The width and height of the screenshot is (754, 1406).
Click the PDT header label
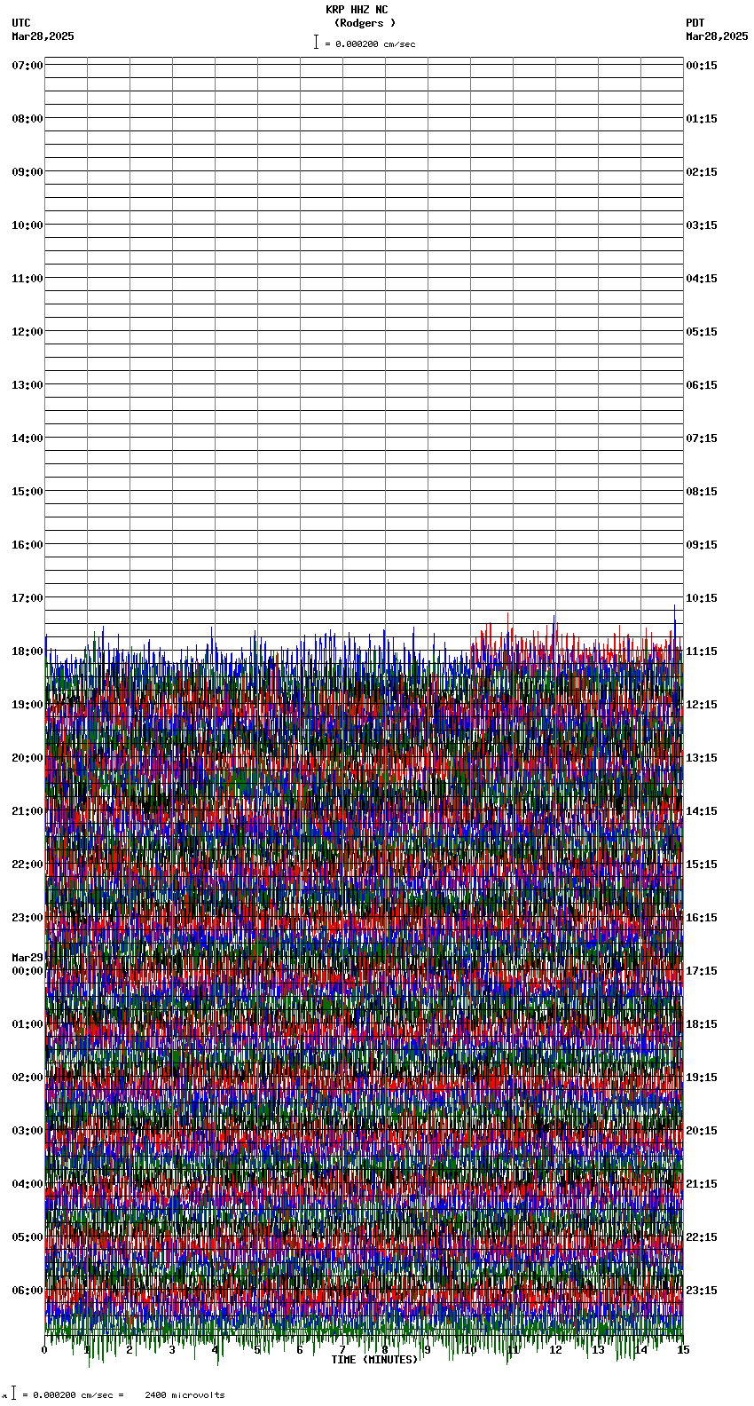click(695, 23)
